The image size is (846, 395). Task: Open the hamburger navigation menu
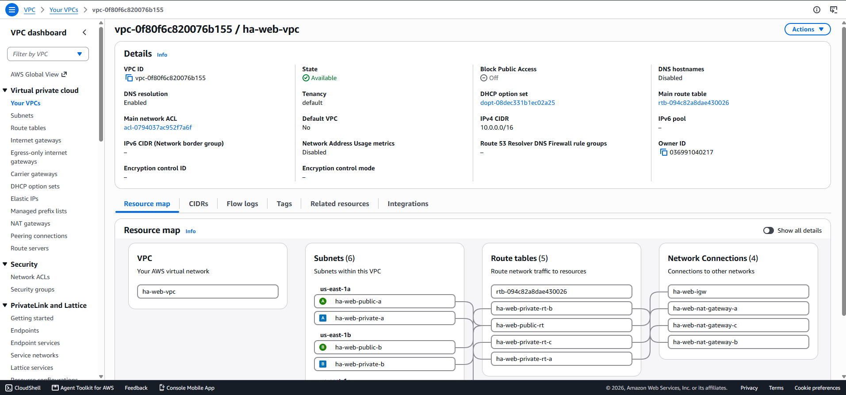pyautogui.click(x=12, y=9)
